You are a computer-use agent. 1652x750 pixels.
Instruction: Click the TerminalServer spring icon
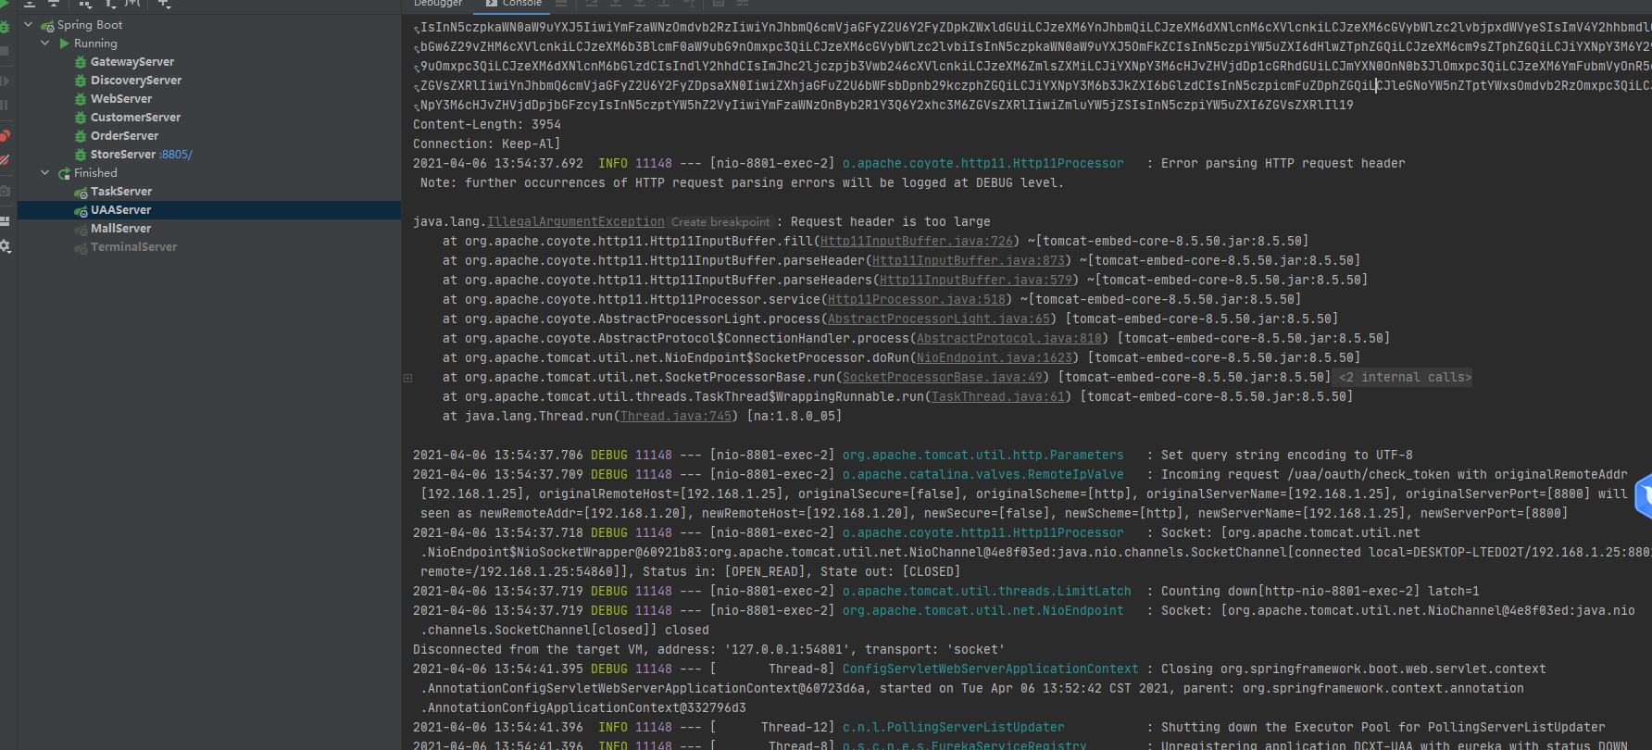(81, 248)
